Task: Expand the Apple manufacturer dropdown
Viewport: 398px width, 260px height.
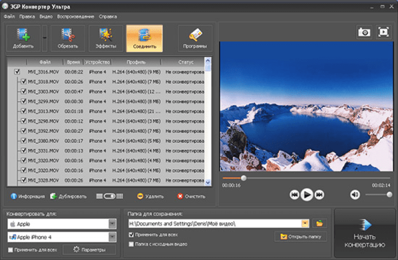Action: click(112, 224)
